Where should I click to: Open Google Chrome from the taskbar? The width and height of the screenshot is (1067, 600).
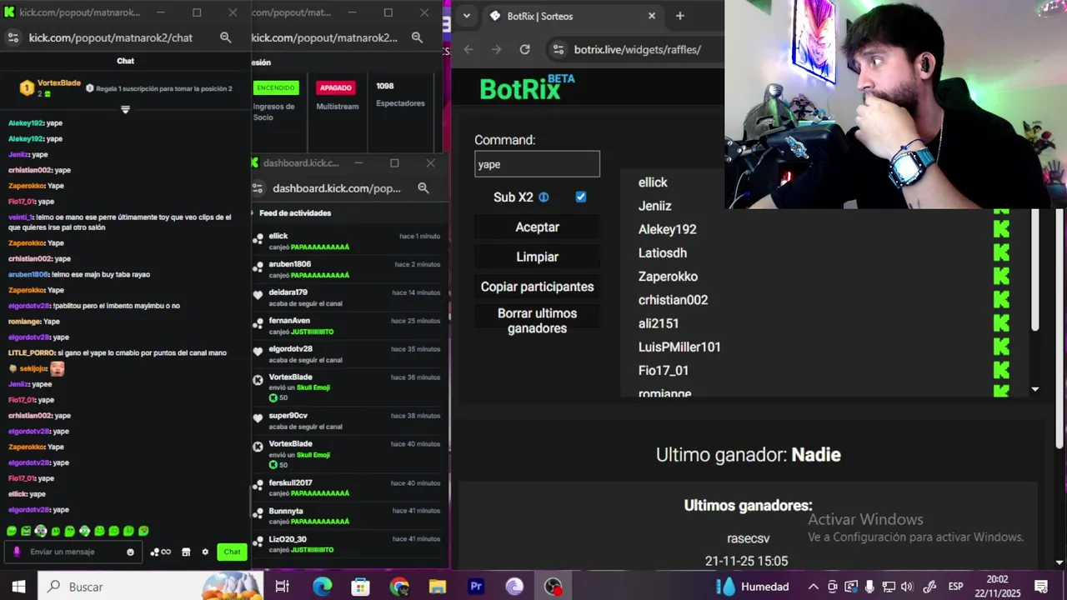tap(399, 587)
